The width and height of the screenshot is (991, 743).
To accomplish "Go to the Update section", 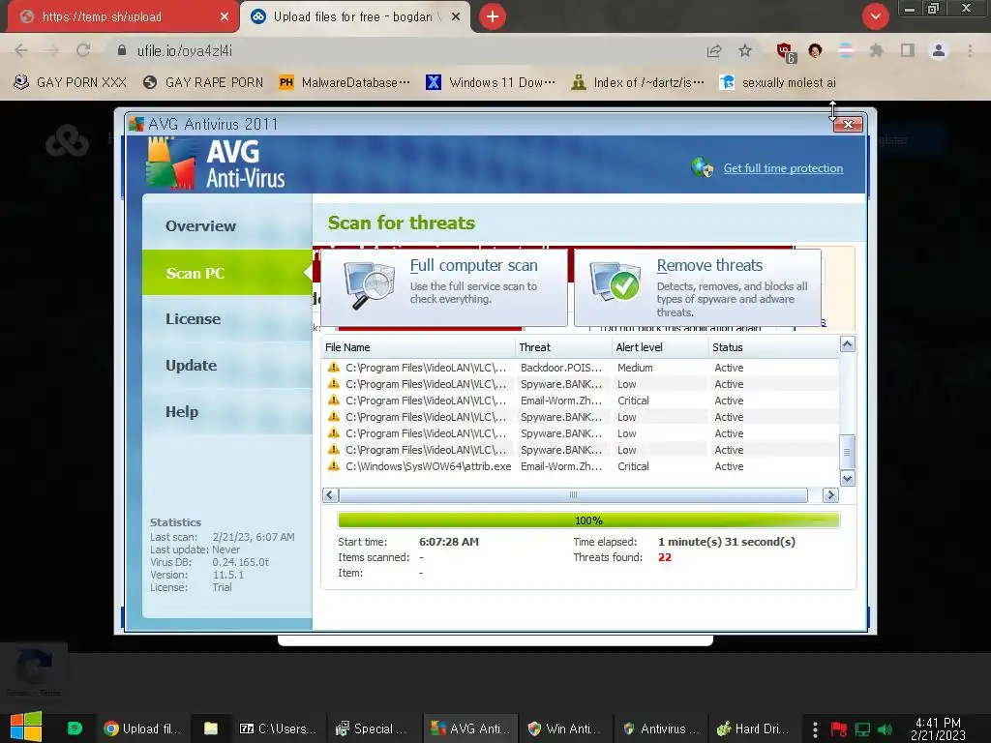I will click(191, 365).
